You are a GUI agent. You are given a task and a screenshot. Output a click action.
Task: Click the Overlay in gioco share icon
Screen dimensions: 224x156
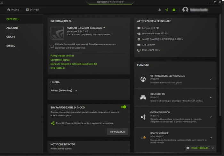(x=143, y=117)
